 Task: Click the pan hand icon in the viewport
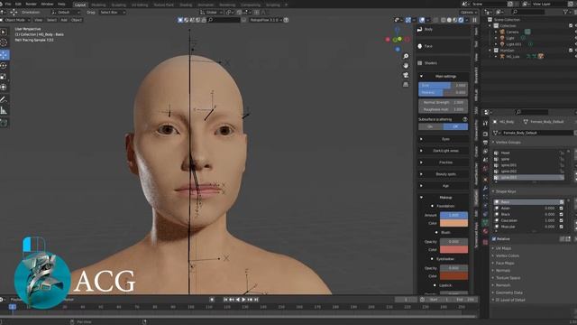click(406, 66)
